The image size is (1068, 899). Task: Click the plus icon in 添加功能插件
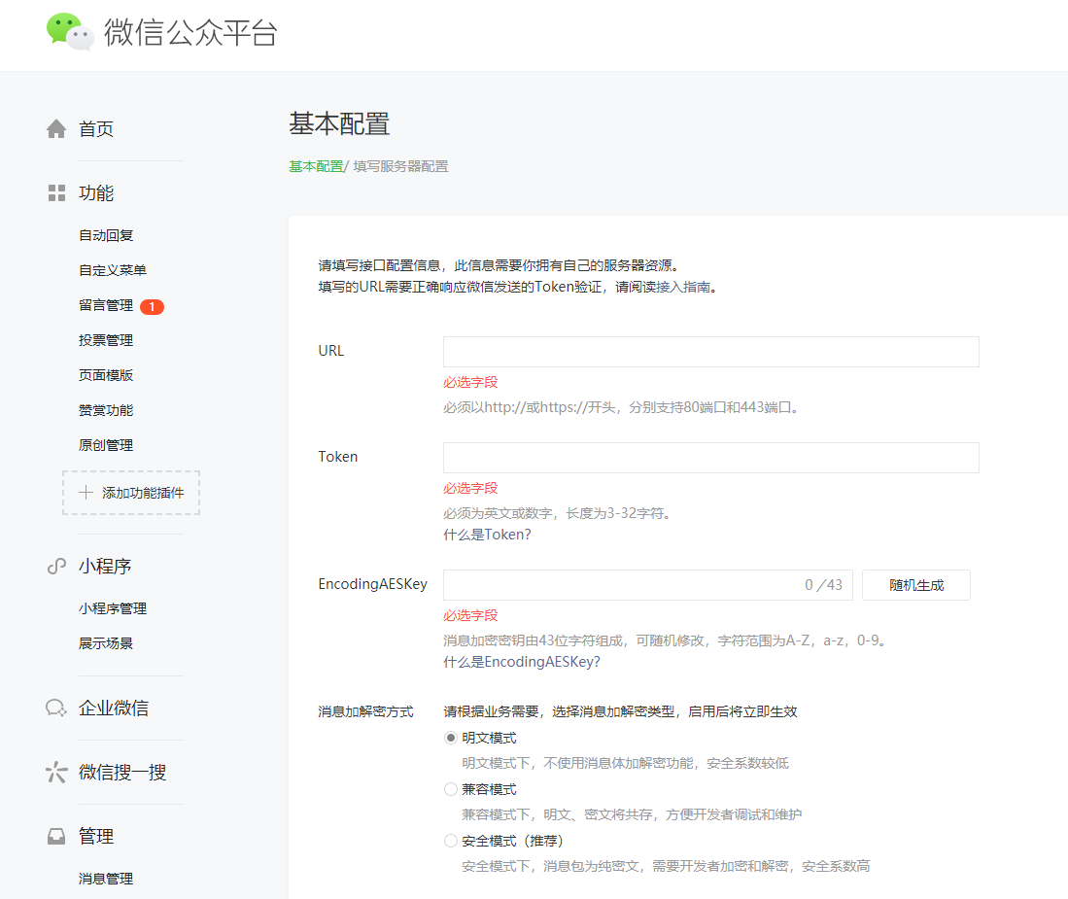pyautogui.click(x=86, y=493)
